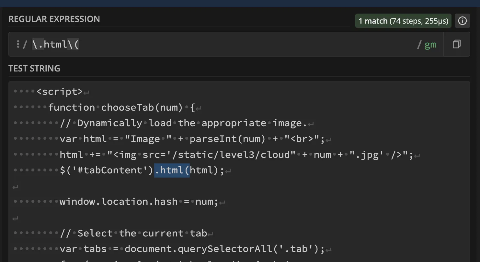The image size is (480, 262).
Task: Click the window.location.hash line in the test string
Action: [x=139, y=201]
